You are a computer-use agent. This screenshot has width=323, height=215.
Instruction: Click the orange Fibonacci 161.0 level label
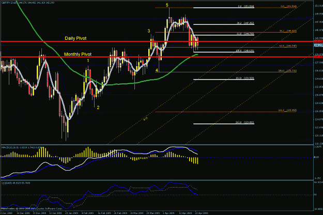[x=287, y=111]
